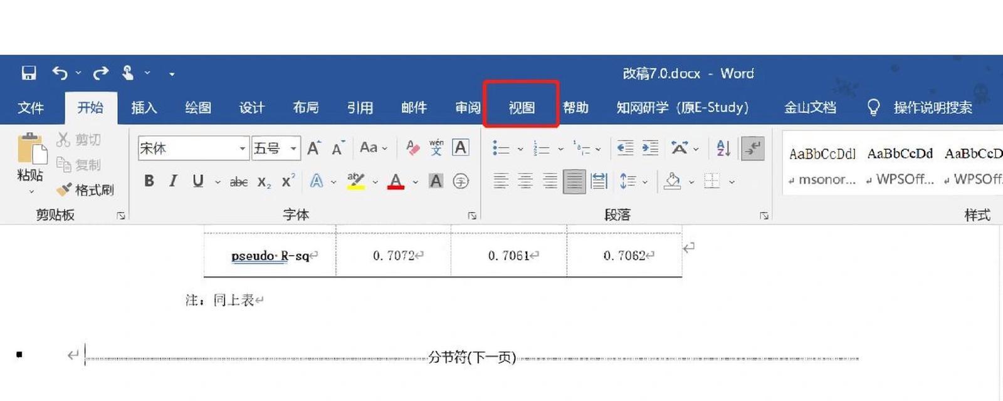Screen dimensions: 1003x401
Task: Open the Aa change case menu
Action: (x=374, y=148)
